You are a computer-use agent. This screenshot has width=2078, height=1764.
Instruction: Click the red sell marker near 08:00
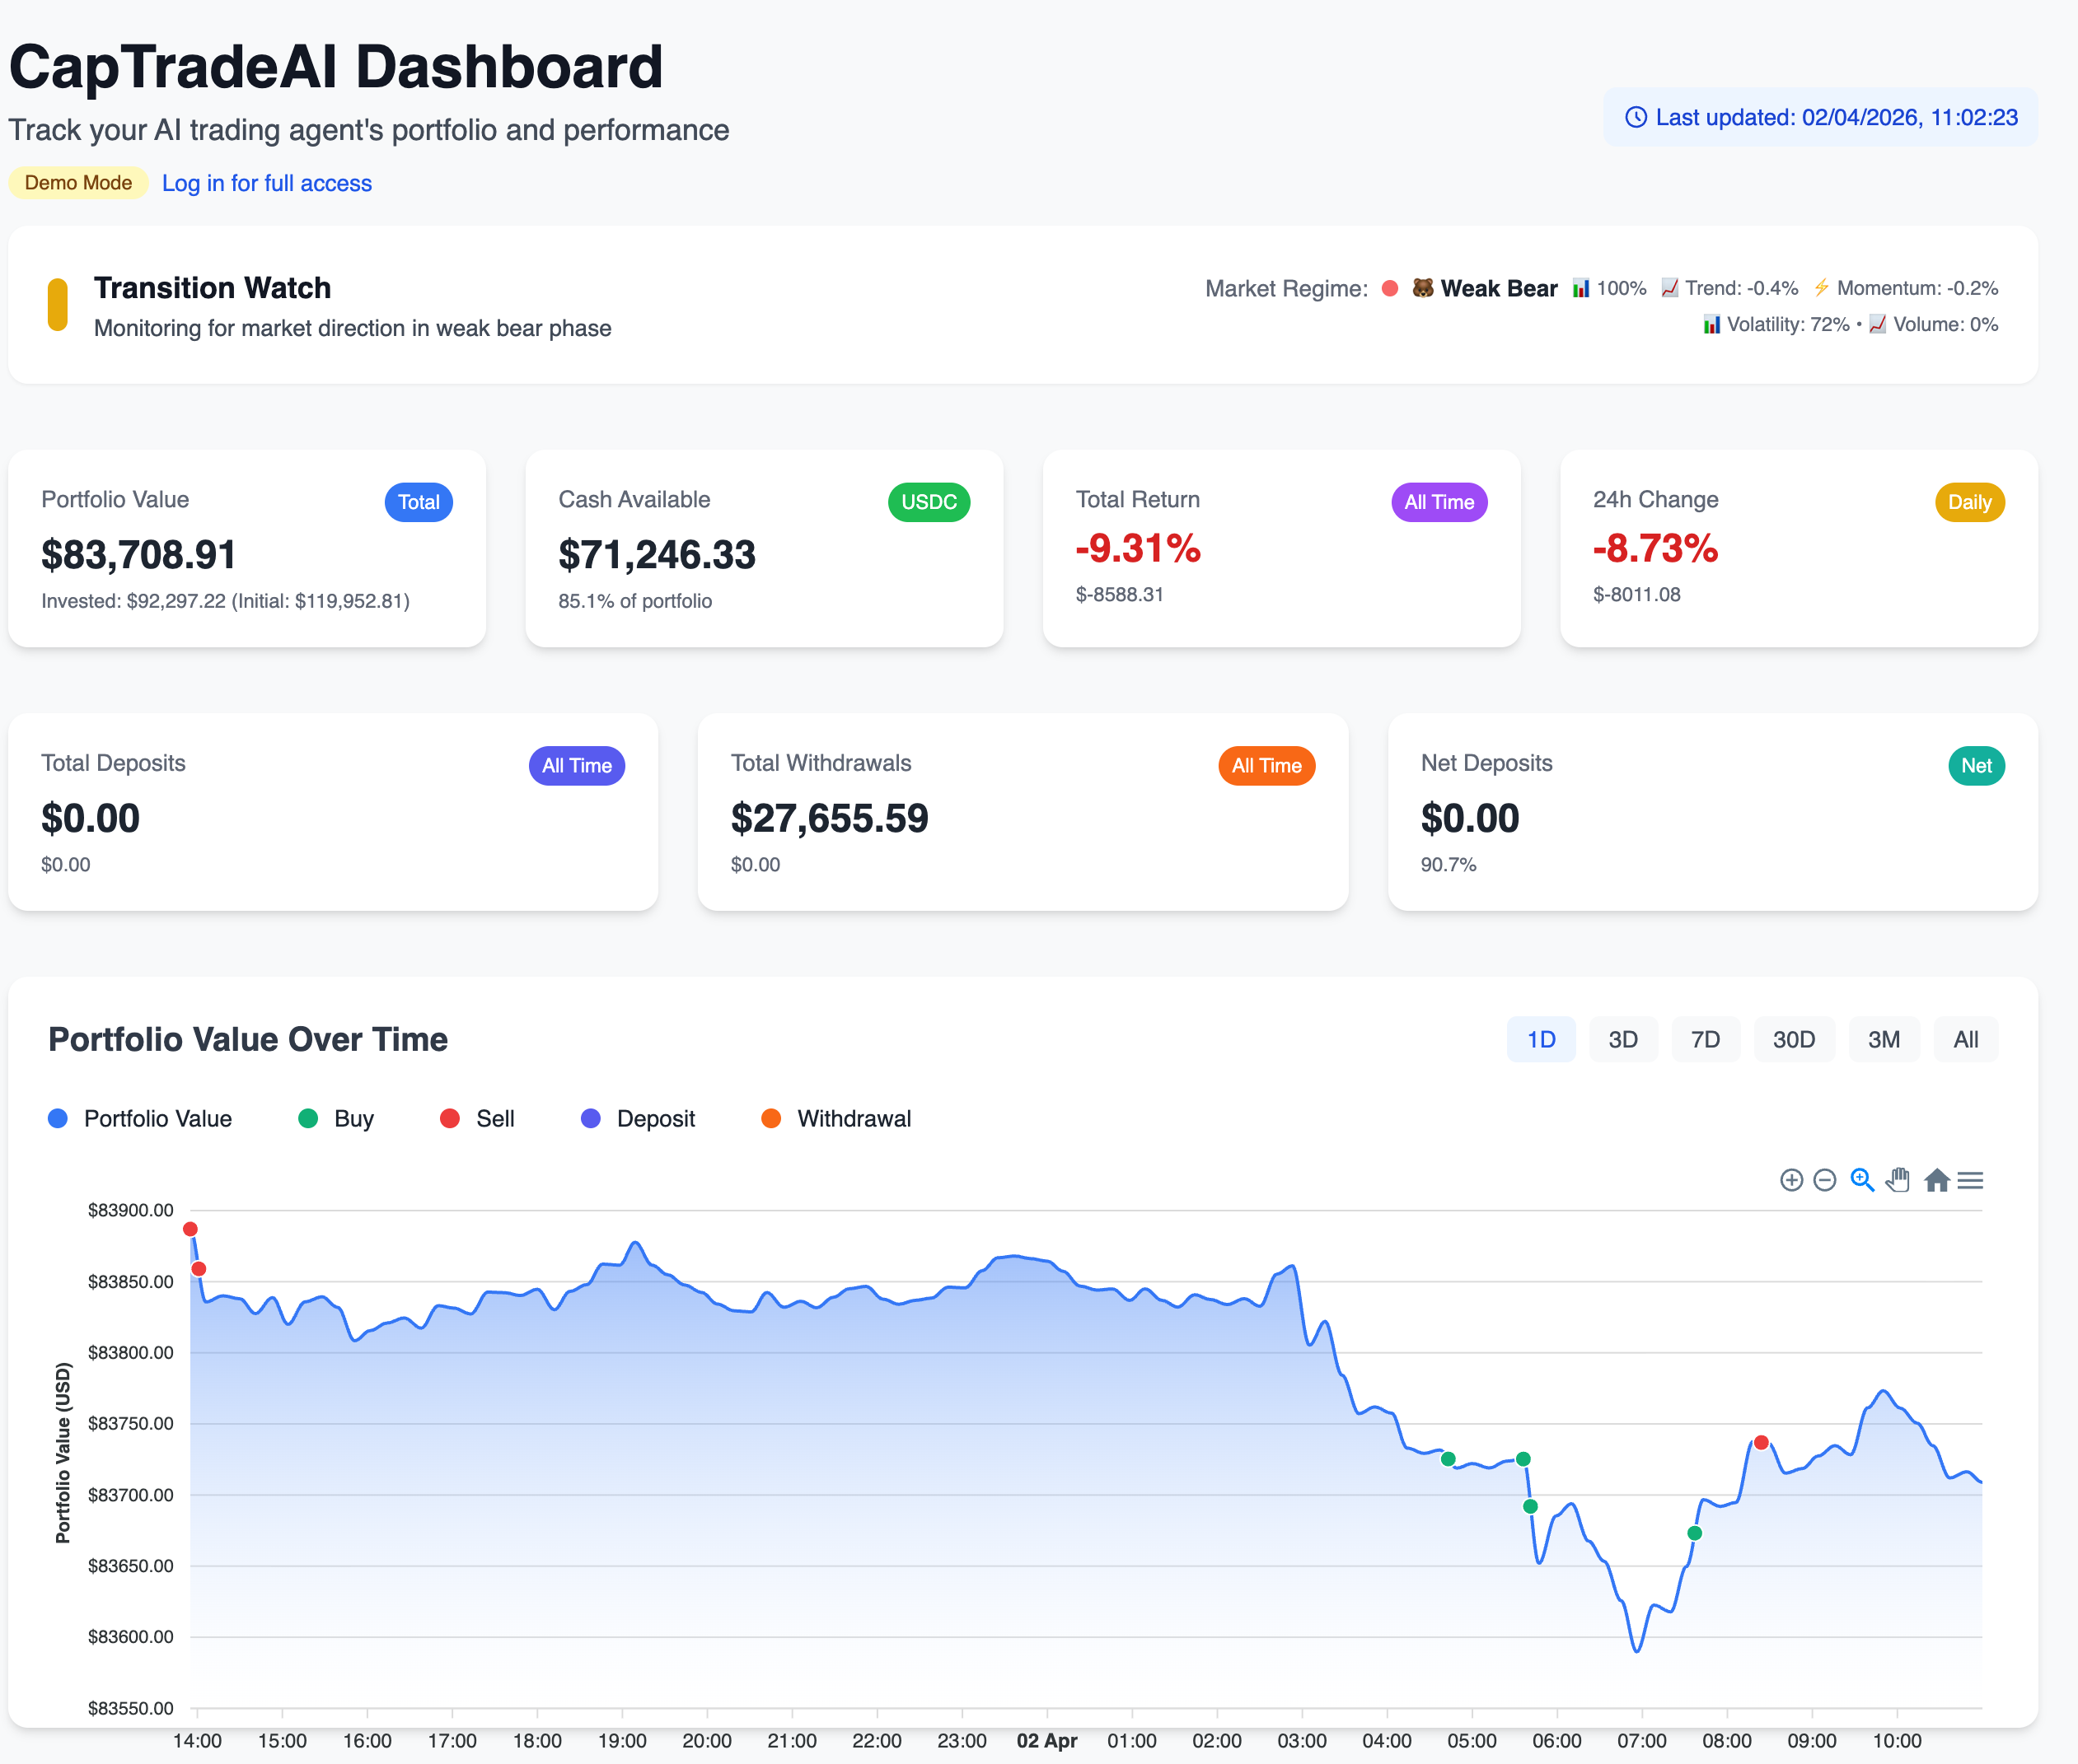tap(1761, 1442)
